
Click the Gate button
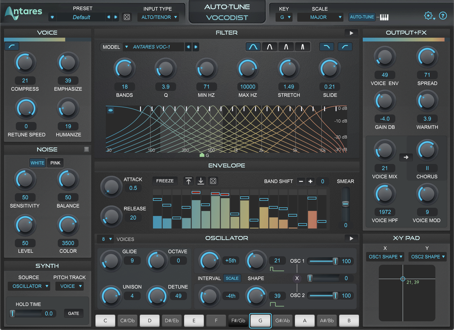73,313
